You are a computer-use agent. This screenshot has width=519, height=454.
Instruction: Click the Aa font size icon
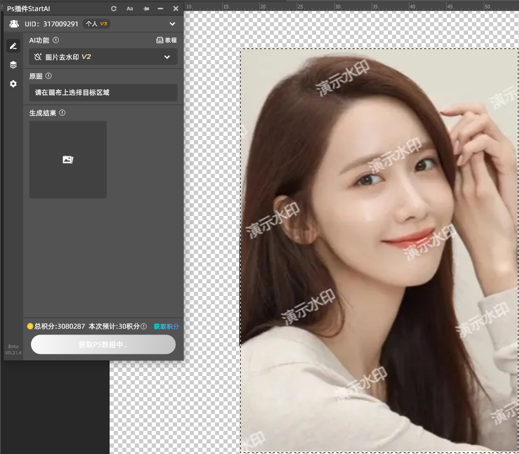pyautogui.click(x=130, y=8)
